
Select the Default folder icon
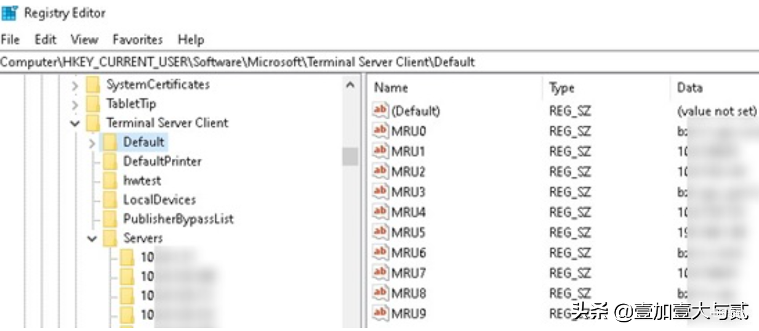click(x=110, y=143)
